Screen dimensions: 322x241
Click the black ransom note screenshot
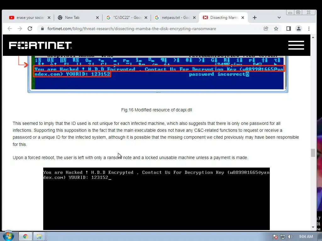157,199
